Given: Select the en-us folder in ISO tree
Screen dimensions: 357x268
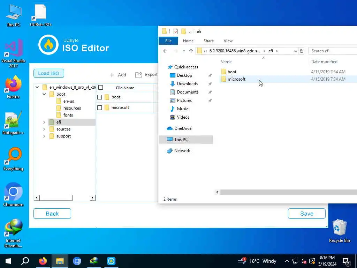Looking at the screenshot, I should (x=69, y=101).
